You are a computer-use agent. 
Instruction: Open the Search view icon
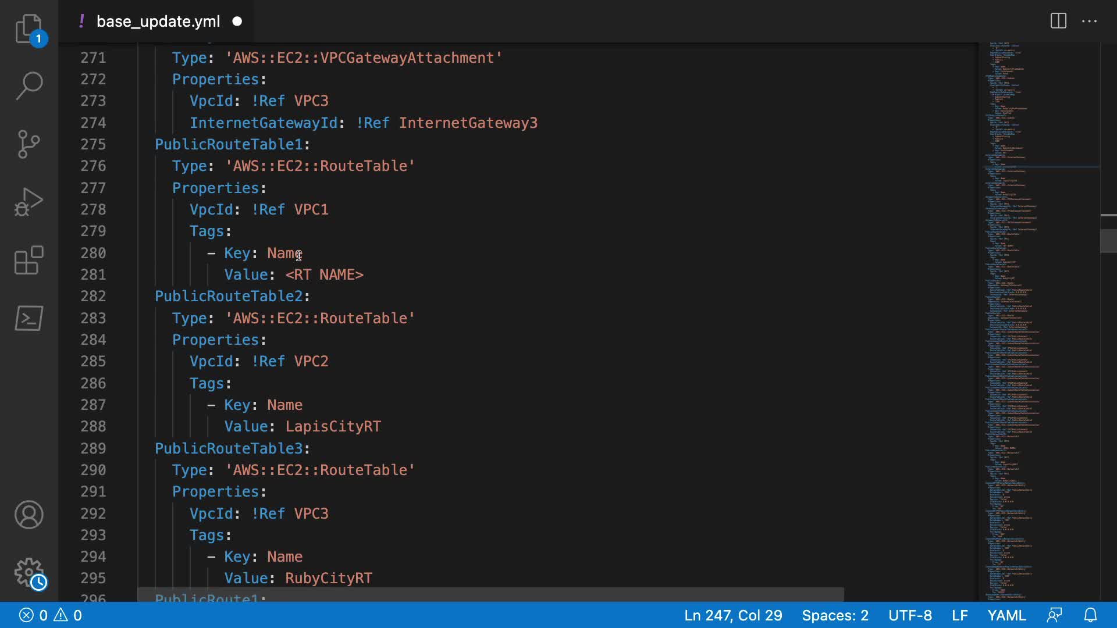tap(29, 85)
